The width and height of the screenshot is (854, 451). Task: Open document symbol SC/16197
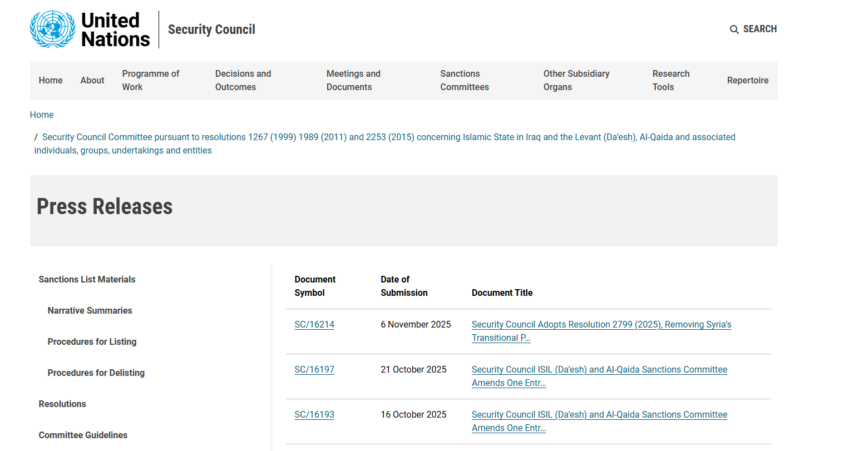[x=314, y=370]
